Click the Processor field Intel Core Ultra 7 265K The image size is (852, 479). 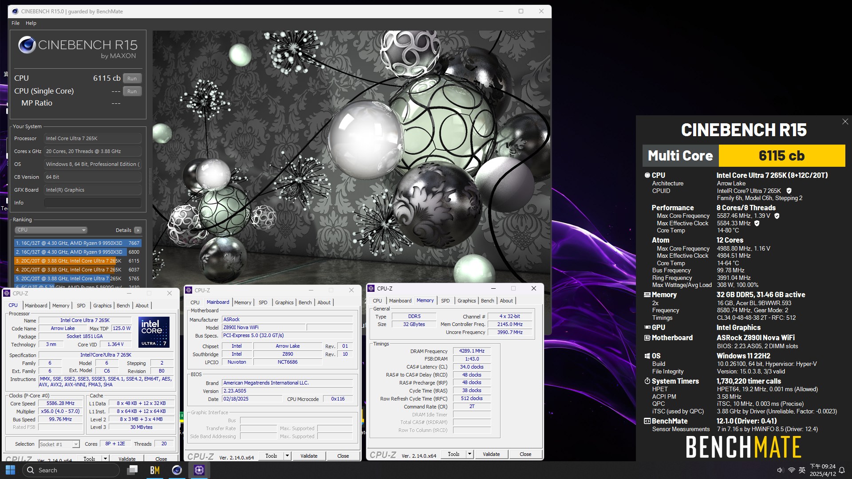[x=93, y=138]
